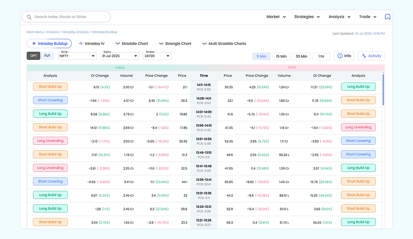Image resolution: width=413 pixels, height=239 pixels.
Task: Select the 5 Min interval
Action: pos(261,56)
